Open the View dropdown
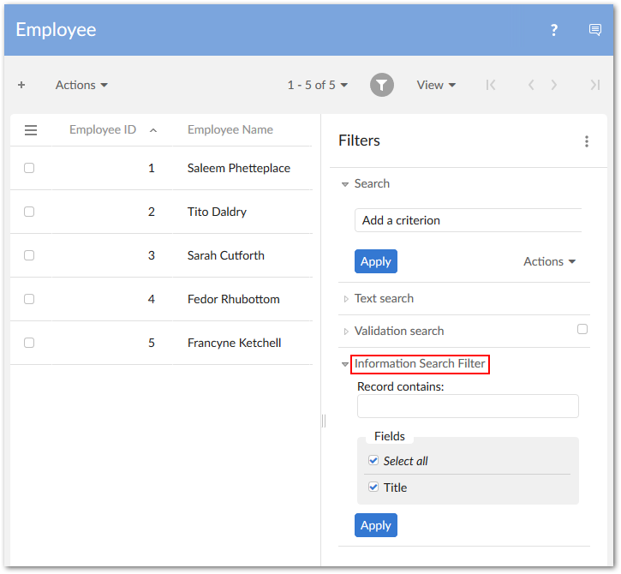The height and width of the screenshot is (574, 621). coord(436,85)
